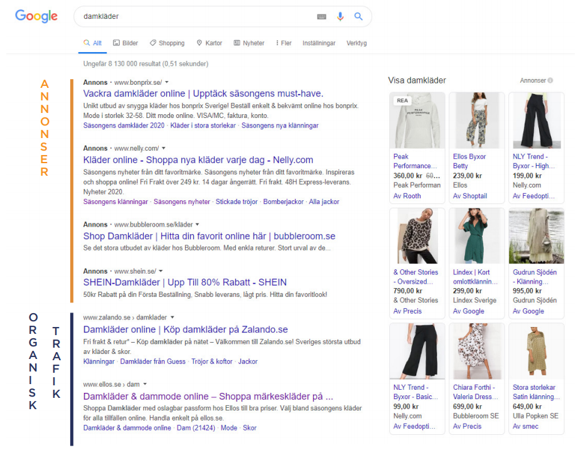Open 'Kläder online - Shoppa nya kläder' Nelly ad
Image resolution: width=578 pixels, height=460 pixels.
tap(198, 160)
